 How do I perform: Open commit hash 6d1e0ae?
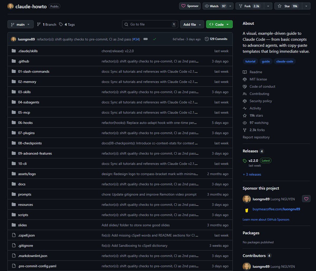[179, 39]
